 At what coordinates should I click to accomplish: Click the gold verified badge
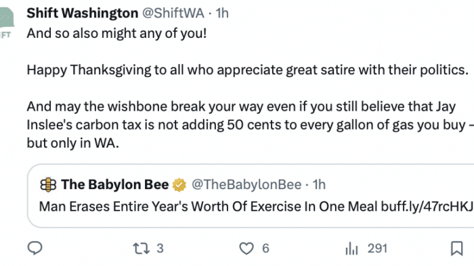click(x=179, y=185)
